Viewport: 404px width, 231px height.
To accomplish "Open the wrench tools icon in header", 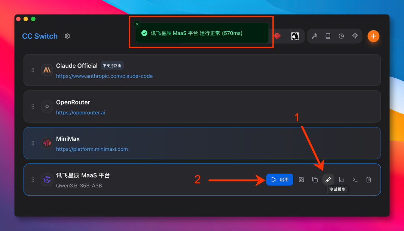I will 314,36.
